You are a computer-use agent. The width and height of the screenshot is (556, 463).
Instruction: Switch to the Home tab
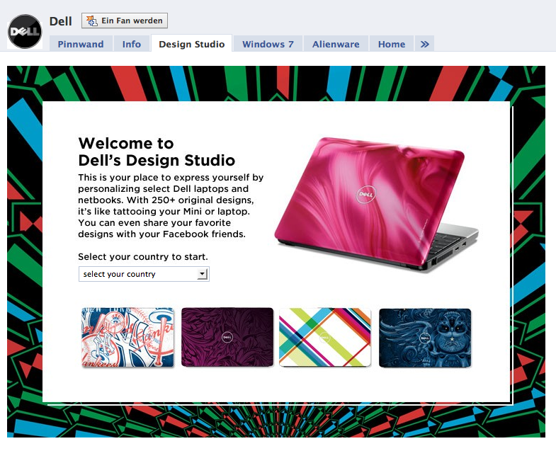coord(392,44)
